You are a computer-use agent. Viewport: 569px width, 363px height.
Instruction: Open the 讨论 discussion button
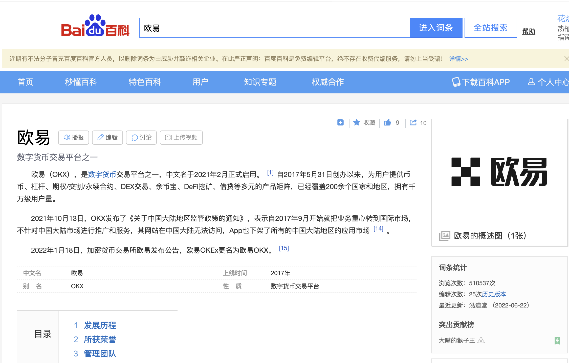coord(141,138)
